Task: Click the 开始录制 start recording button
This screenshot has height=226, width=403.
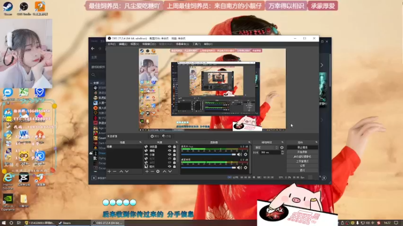Action: tap(302, 152)
